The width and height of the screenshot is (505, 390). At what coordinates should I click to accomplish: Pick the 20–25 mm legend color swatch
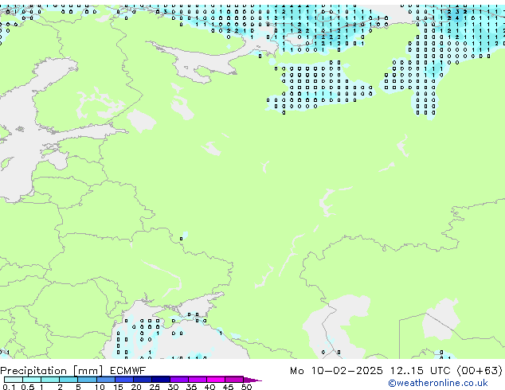[142, 380]
